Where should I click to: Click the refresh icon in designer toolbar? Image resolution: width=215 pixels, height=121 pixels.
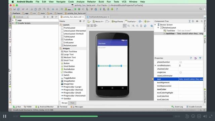[145, 26]
